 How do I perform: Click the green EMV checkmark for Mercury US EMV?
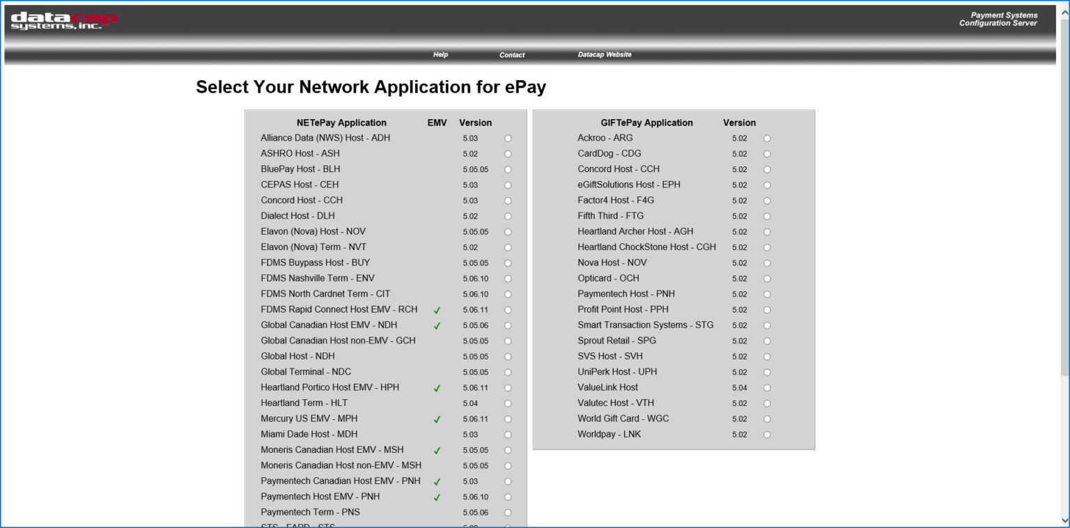[x=437, y=419]
